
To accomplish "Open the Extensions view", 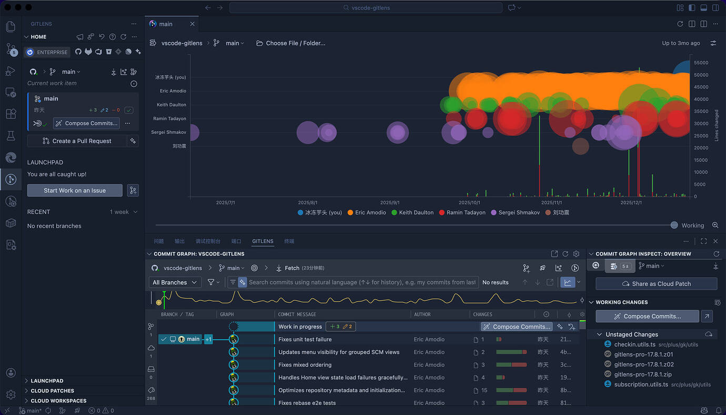I will [x=11, y=114].
